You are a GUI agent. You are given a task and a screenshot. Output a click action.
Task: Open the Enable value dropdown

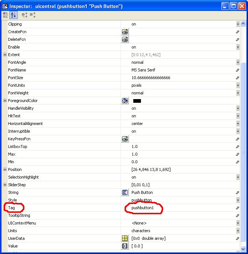[237, 47]
